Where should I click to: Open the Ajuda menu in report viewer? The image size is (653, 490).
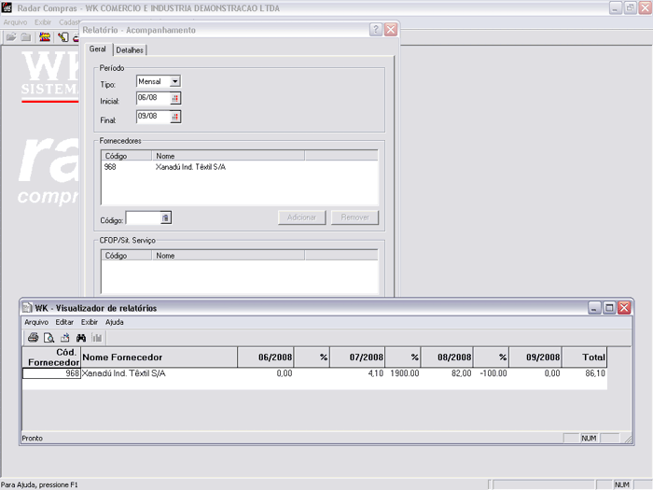coord(114,322)
